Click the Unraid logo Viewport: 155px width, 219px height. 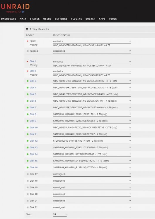15,6
